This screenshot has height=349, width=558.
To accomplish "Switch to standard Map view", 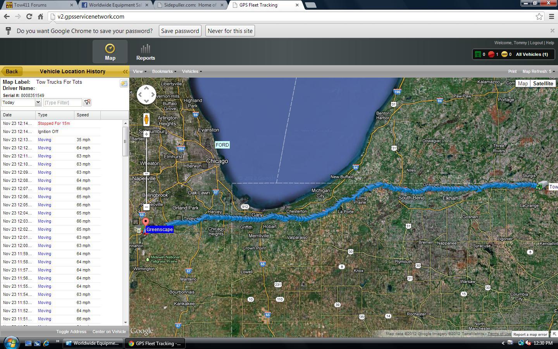I will 523,83.
